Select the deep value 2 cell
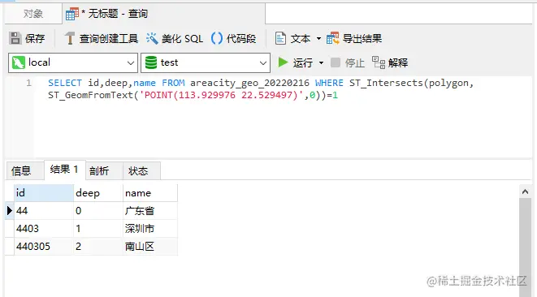This screenshot has width=537, height=297. tap(98, 247)
